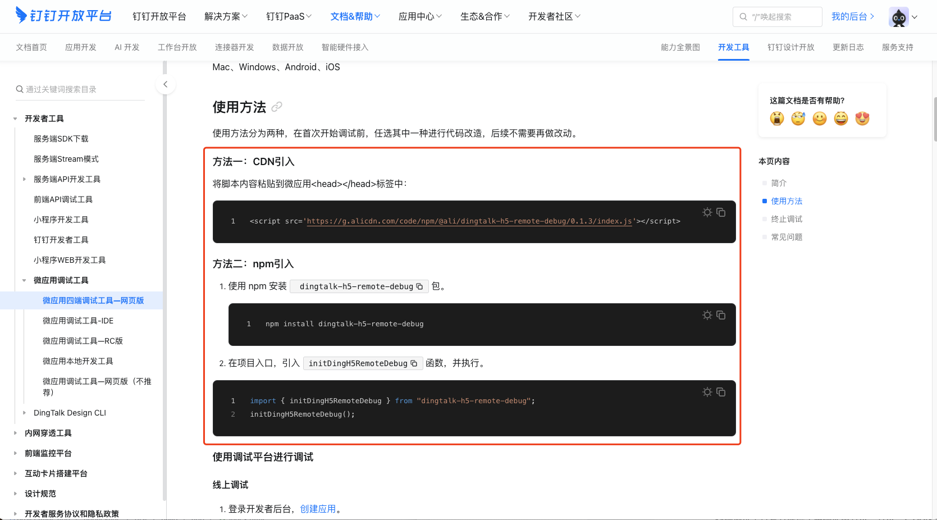Collapse the 微应用调试工具 tree node

tap(24, 280)
